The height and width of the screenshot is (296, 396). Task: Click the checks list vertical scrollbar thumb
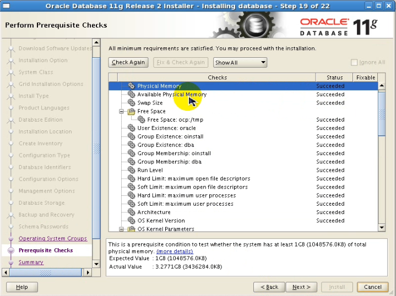(382, 114)
